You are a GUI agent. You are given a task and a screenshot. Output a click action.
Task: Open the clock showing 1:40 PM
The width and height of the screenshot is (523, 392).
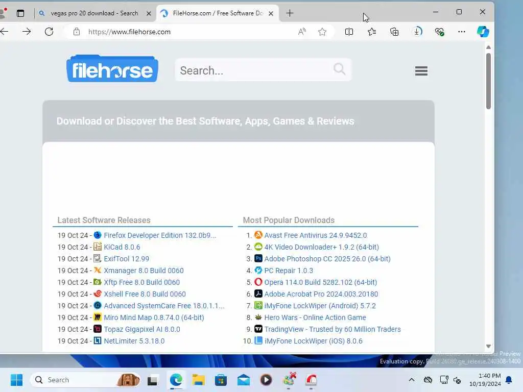click(x=485, y=380)
